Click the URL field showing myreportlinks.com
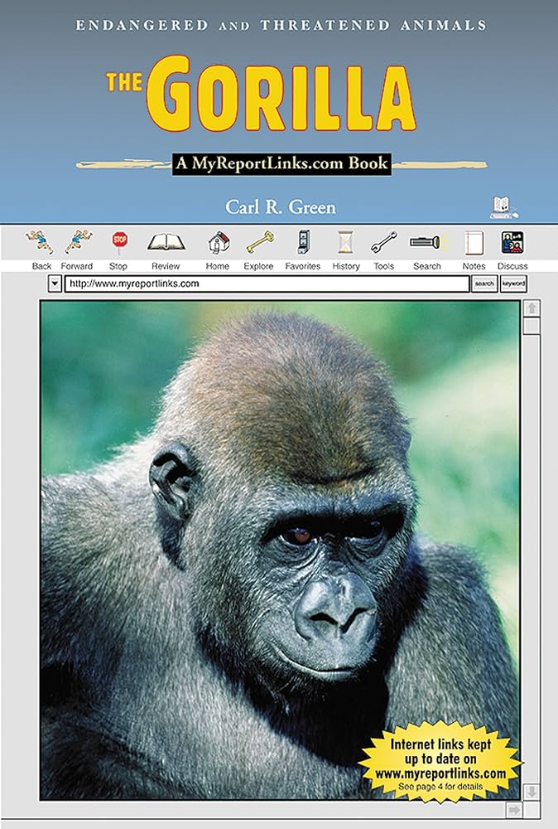Viewport: 558px width, 829px height. point(267,284)
